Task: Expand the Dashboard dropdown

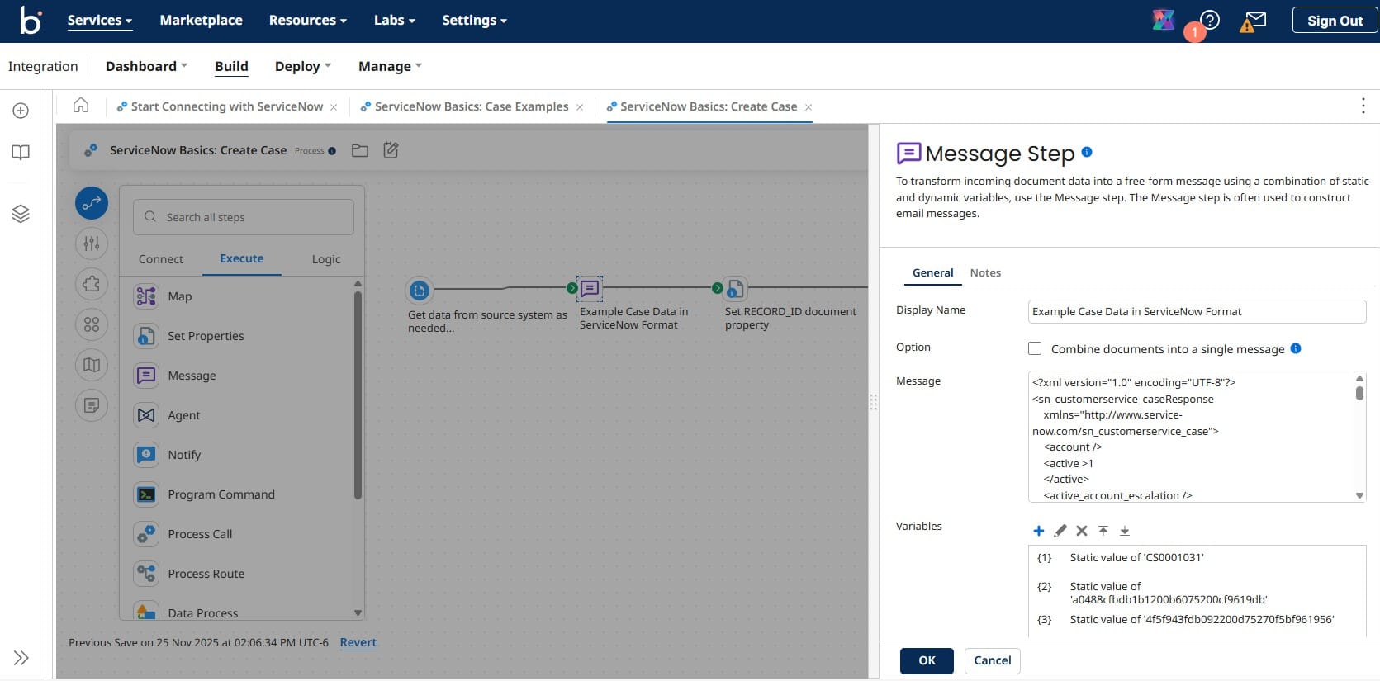Action: pyautogui.click(x=146, y=66)
